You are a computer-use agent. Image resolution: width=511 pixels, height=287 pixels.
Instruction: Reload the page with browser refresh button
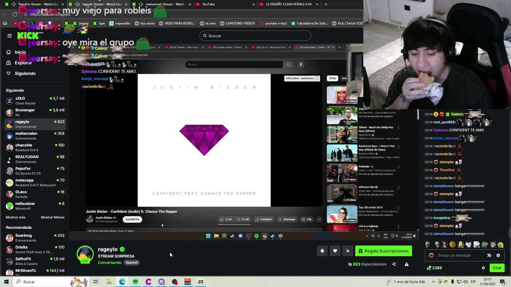[x=15, y=14]
